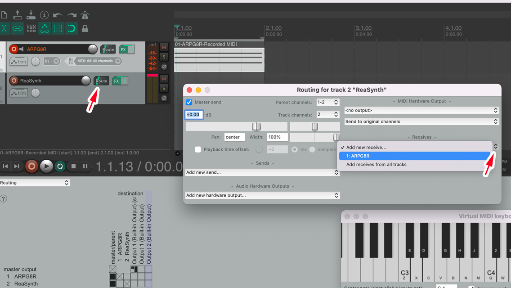Viewport: 511px width, 288px height.
Task: Select the ms radio button
Action: [295, 149]
